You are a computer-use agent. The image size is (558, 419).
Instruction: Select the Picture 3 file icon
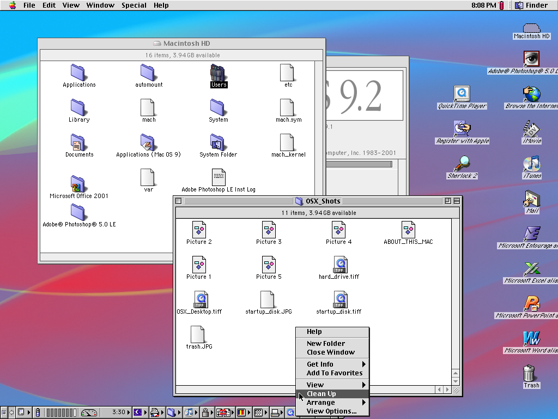(x=269, y=230)
